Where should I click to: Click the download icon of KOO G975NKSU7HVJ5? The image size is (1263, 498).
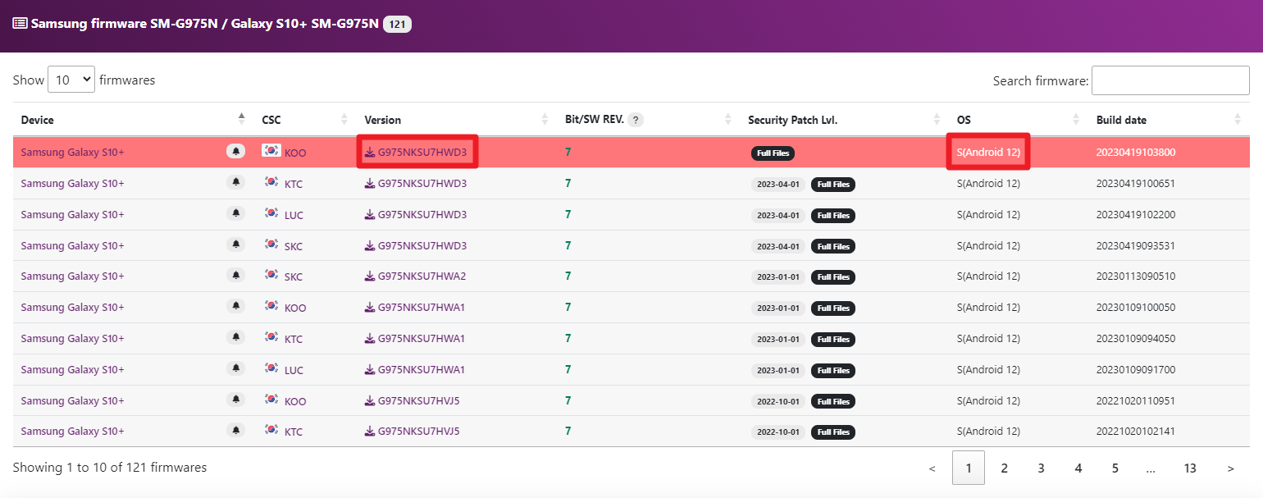370,400
